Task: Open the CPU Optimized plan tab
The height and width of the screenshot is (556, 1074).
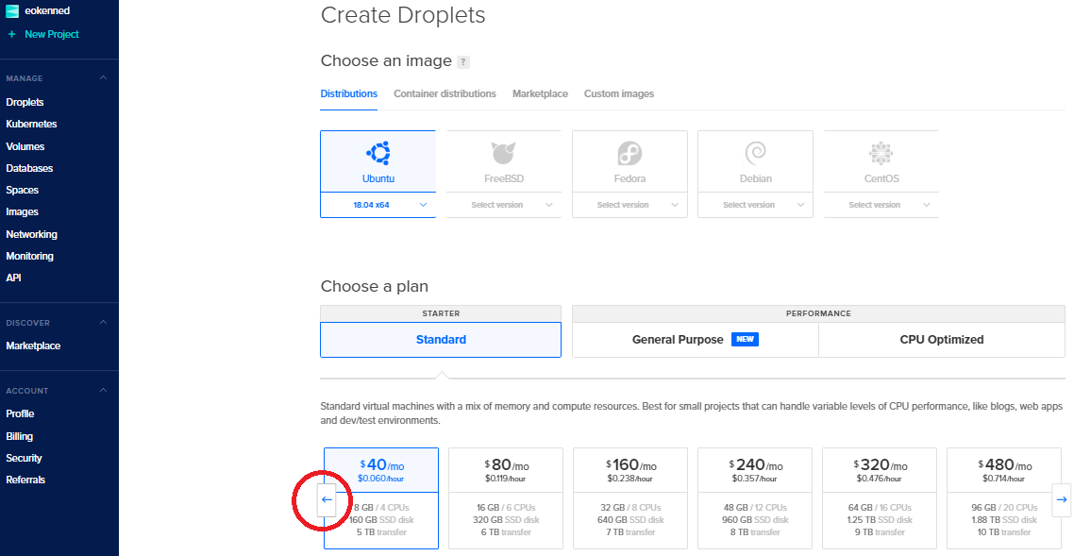Action: (941, 339)
